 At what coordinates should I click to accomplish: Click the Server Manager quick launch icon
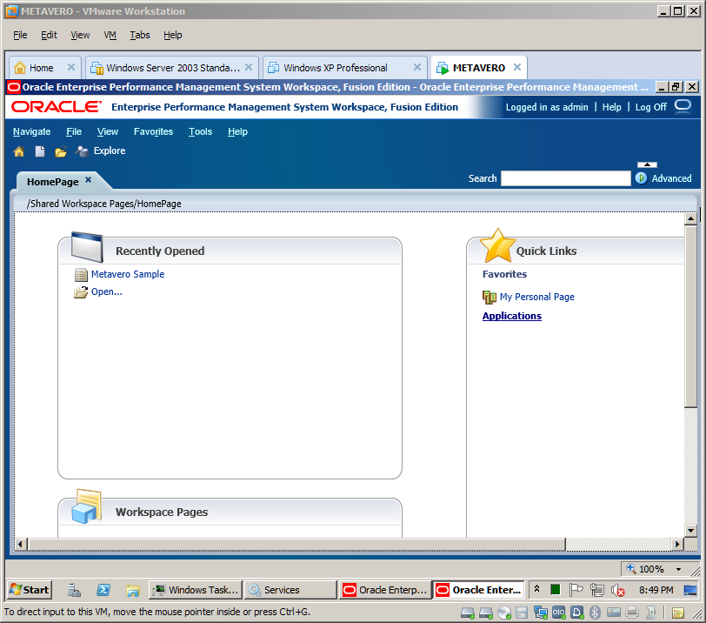(x=74, y=590)
